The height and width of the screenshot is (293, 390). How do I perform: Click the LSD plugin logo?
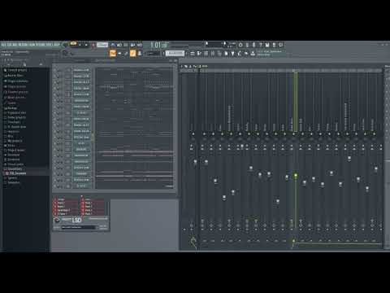[x=76, y=220]
